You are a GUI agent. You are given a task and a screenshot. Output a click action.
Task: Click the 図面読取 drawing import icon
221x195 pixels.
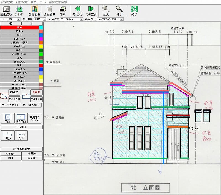(6, 11)
